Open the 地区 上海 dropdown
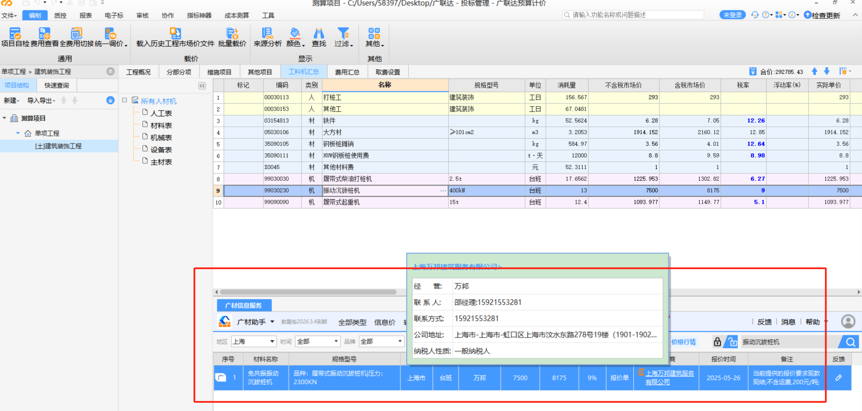This screenshot has width=862, height=411. tap(272, 341)
